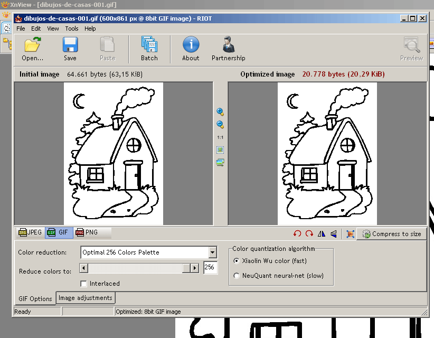Click the optimized size text 20.778 bytes
The height and width of the screenshot is (338, 434).
click(343, 74)
